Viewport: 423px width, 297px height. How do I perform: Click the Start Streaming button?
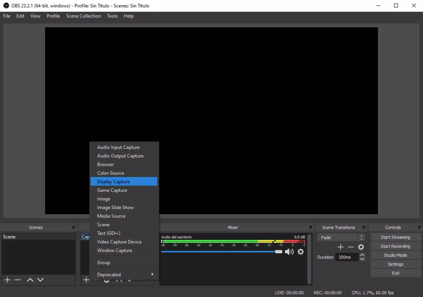click(x=395, y=237)
